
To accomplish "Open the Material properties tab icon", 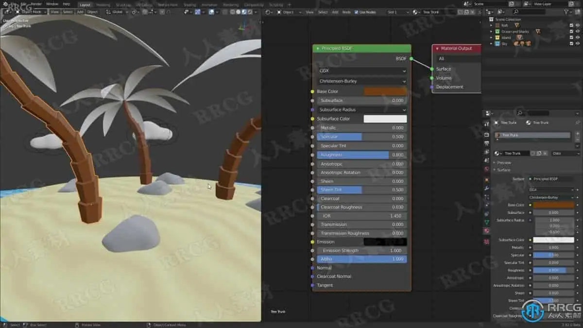I will point(487,231).
